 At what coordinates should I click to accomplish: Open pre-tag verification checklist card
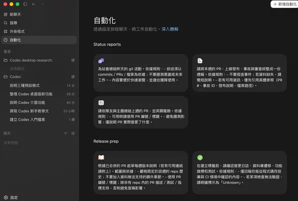tap(239, 173)
